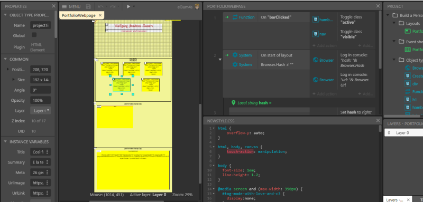This screenshot has width=423, height=202.
Task: Click the hamburger HTML element icon in actions
Action: pyautogui.click(x=315, y=20)
